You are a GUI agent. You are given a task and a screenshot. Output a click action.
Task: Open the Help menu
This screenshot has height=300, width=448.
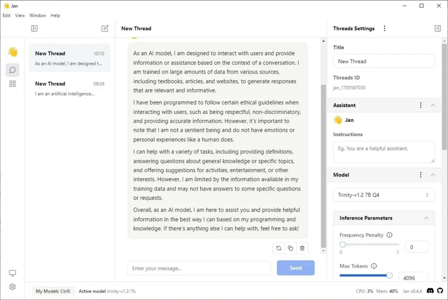pyautogui.click(x=55, y=15)
